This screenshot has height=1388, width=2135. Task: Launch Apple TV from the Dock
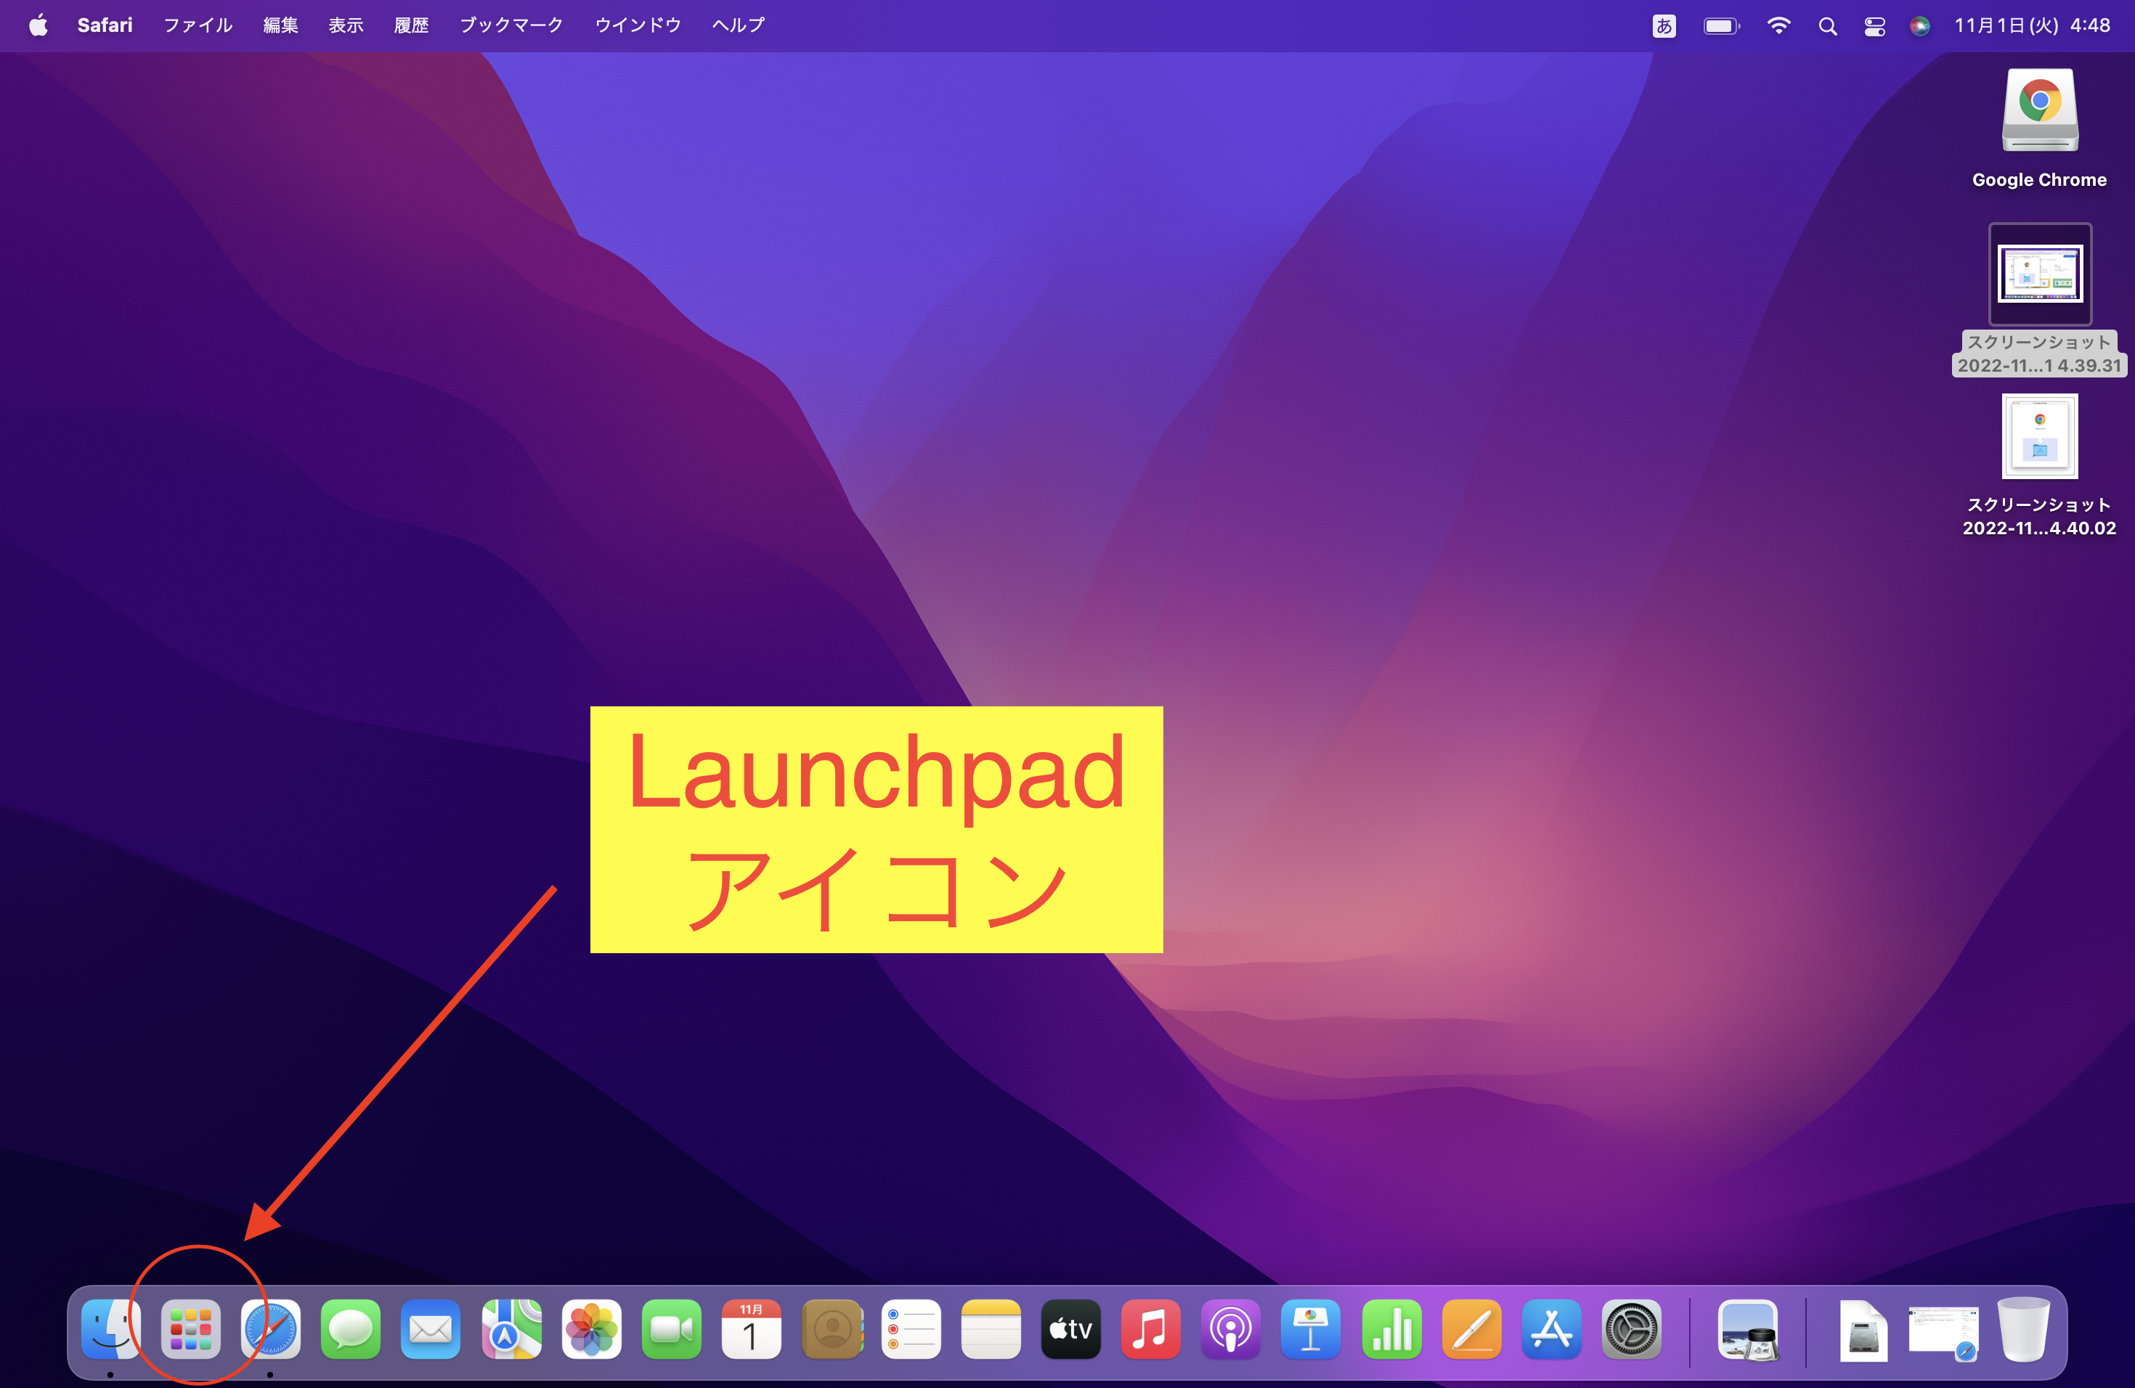click(1071, 1328)
